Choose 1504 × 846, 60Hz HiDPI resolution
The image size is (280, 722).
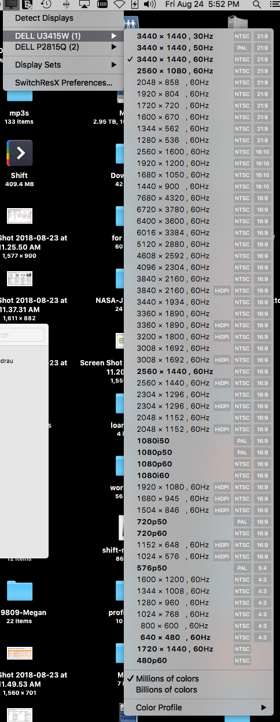click(198, 510)
